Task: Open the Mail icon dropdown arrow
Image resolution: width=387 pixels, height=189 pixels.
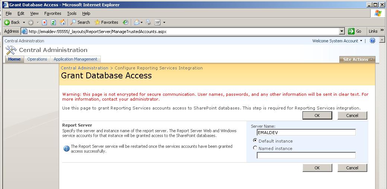Action: click(x=142, y=22)
